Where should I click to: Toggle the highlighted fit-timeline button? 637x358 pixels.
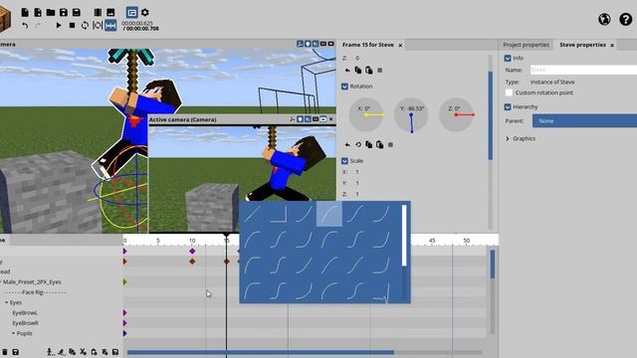point(110,25)
